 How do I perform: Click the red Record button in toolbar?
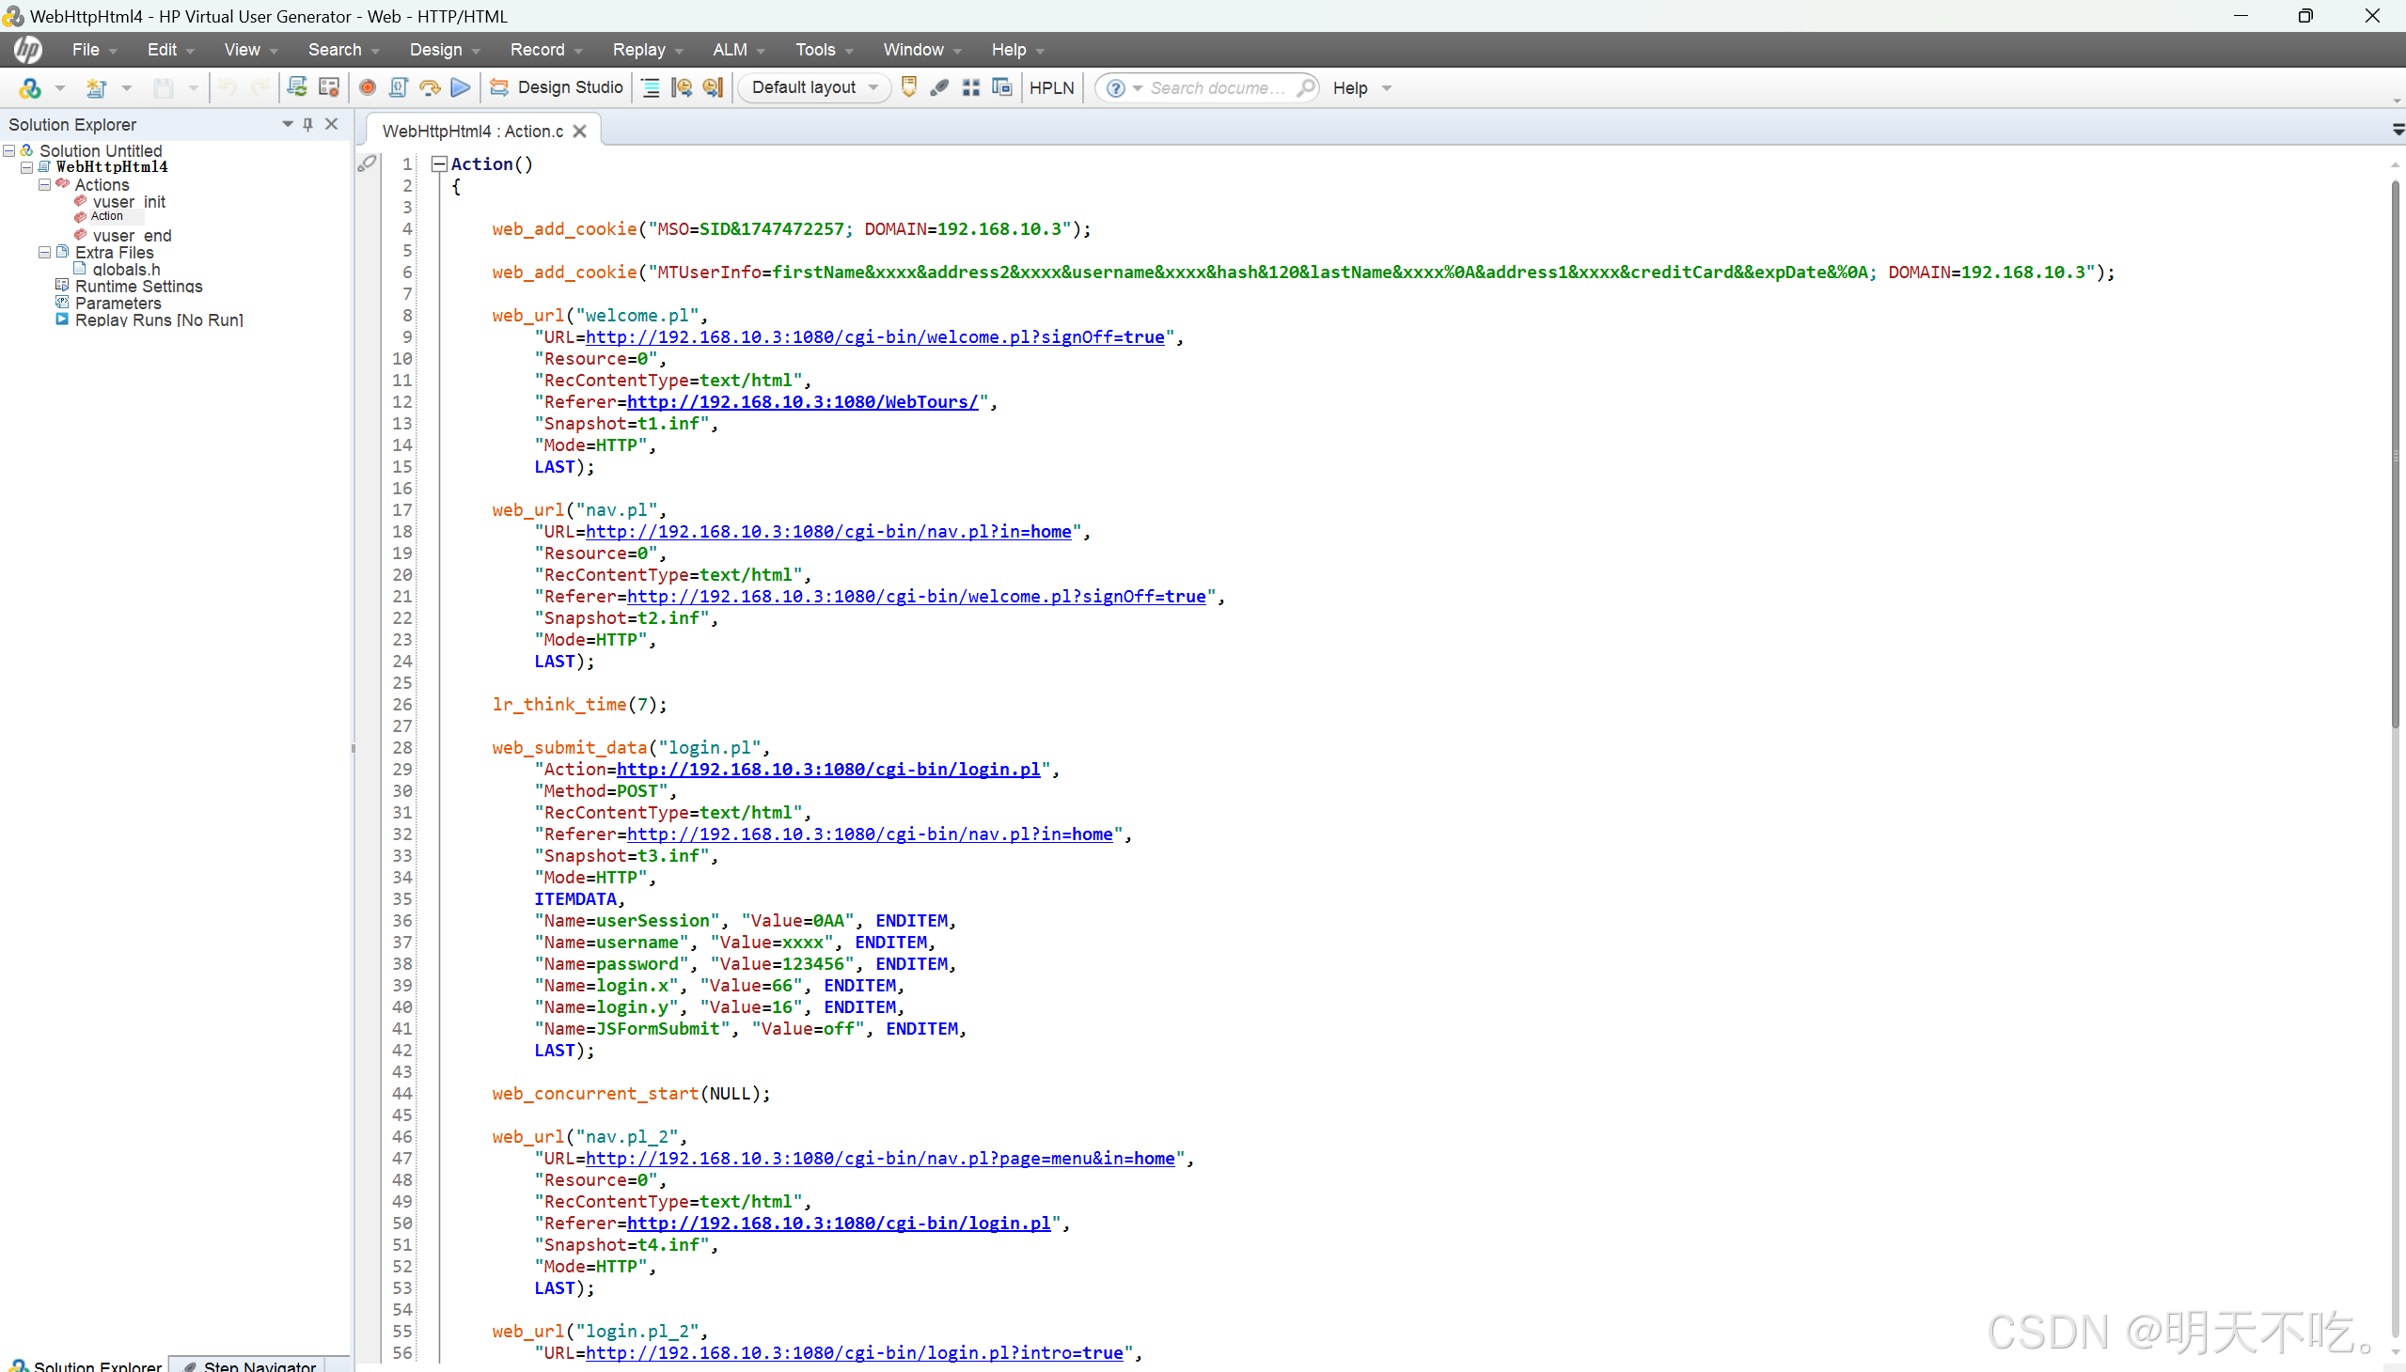click(368, 87)
